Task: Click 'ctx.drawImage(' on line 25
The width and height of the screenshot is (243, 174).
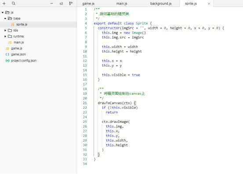Action: (x=116, y=122)
